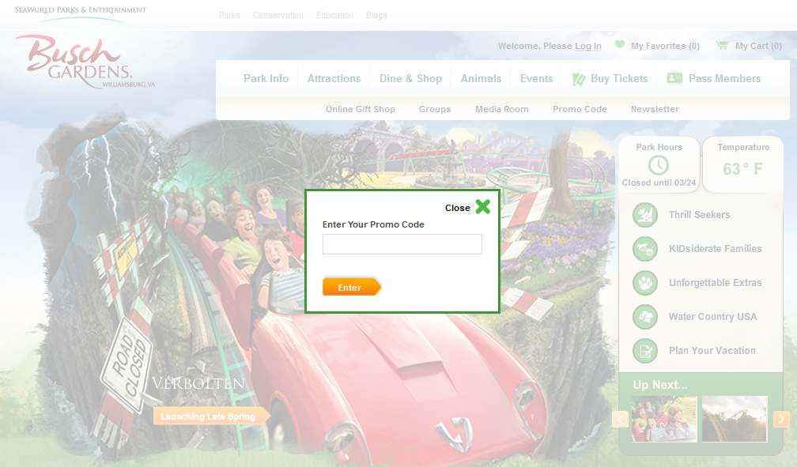Image resolution: width=797 pixels, height=467 pixels.
Task: Open the KIDsiderate Families icon
Action: (x=645, y=248)
